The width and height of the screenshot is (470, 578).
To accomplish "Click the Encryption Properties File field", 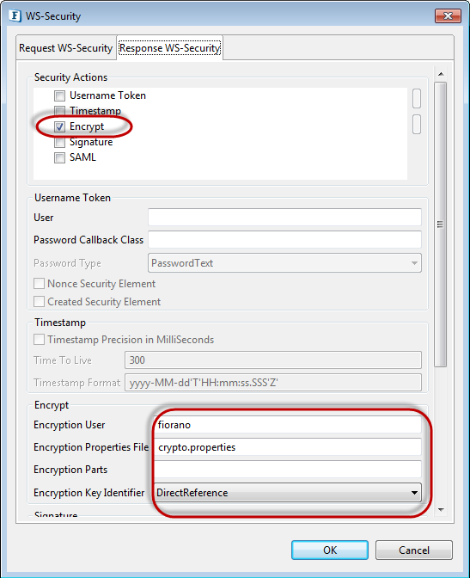I will coord(288,447).
